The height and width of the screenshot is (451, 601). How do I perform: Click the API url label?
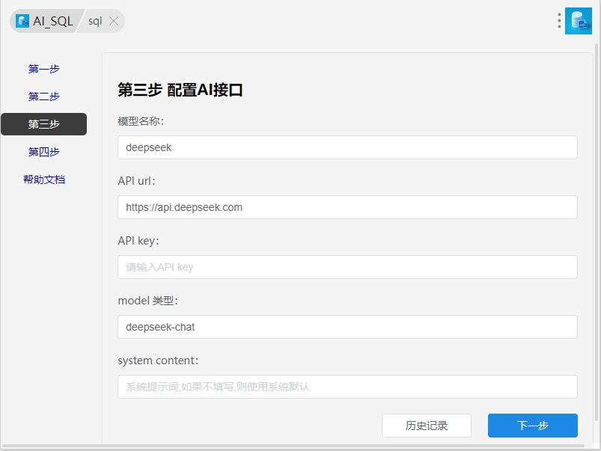tap(136, 181)
